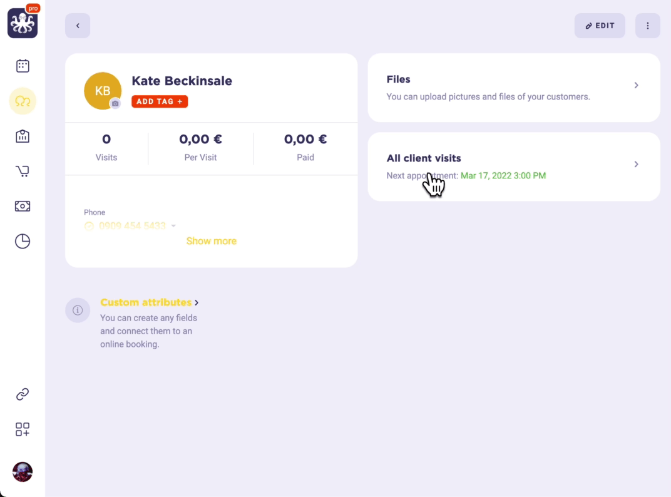Click the shopping cart sidebar icon

[x=23, y=171]
